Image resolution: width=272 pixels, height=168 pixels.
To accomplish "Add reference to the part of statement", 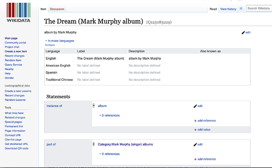I will click(205, 159).
